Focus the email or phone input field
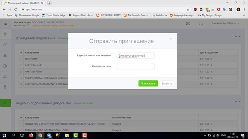The width and height of the screenshot is (248, 139). coord(136,56)
